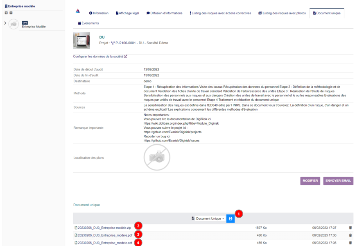This screenshot has width=357, height=246.
Task: Select the Document unique tab
Action: point(327,13)
